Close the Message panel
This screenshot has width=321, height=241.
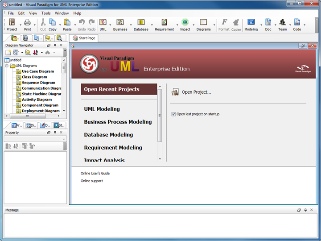coord(311,210)
